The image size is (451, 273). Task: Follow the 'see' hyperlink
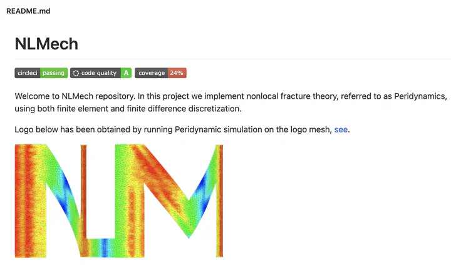tap(341, 129)
